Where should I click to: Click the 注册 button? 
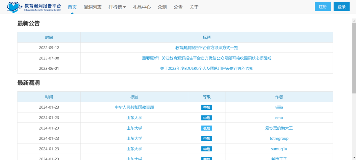[x=323, y=7]
